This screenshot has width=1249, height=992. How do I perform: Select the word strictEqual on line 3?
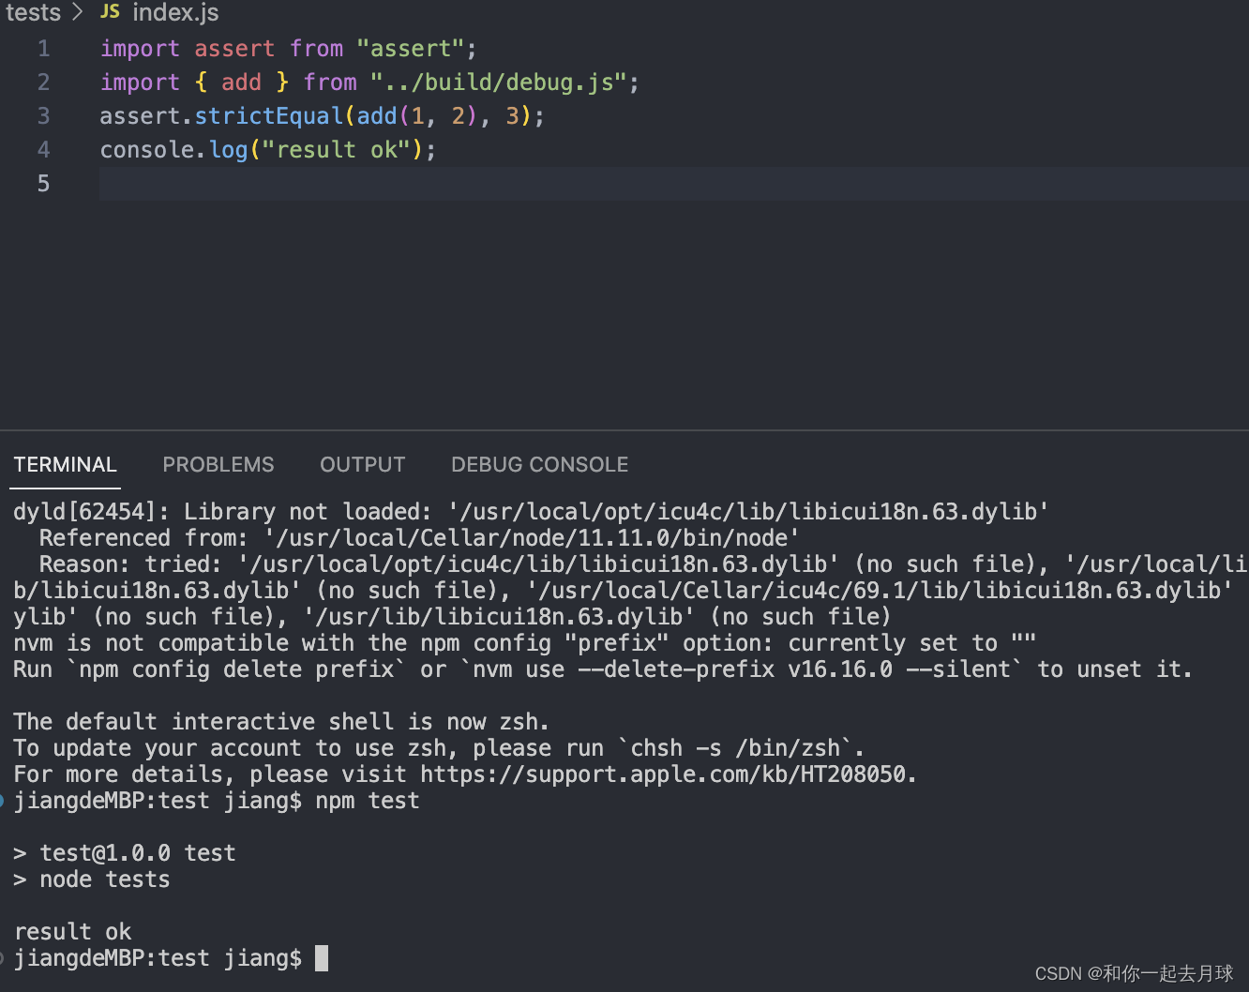[x=268, y=115]
